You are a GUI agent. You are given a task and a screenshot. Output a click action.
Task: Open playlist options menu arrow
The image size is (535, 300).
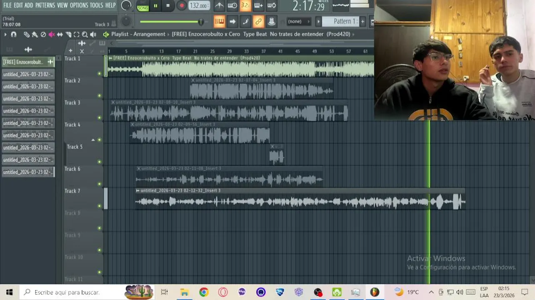pos(5,35)
